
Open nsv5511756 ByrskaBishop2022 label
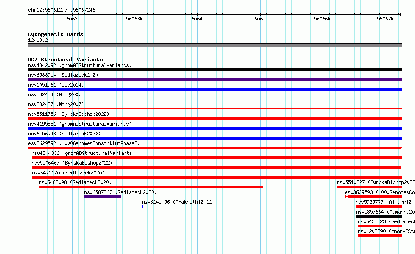point(69,114)
